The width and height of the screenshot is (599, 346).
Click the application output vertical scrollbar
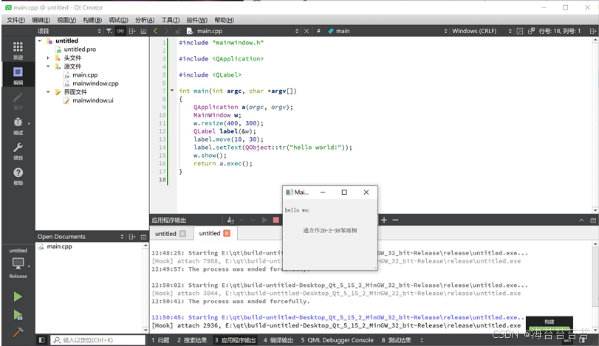point(595,286)
